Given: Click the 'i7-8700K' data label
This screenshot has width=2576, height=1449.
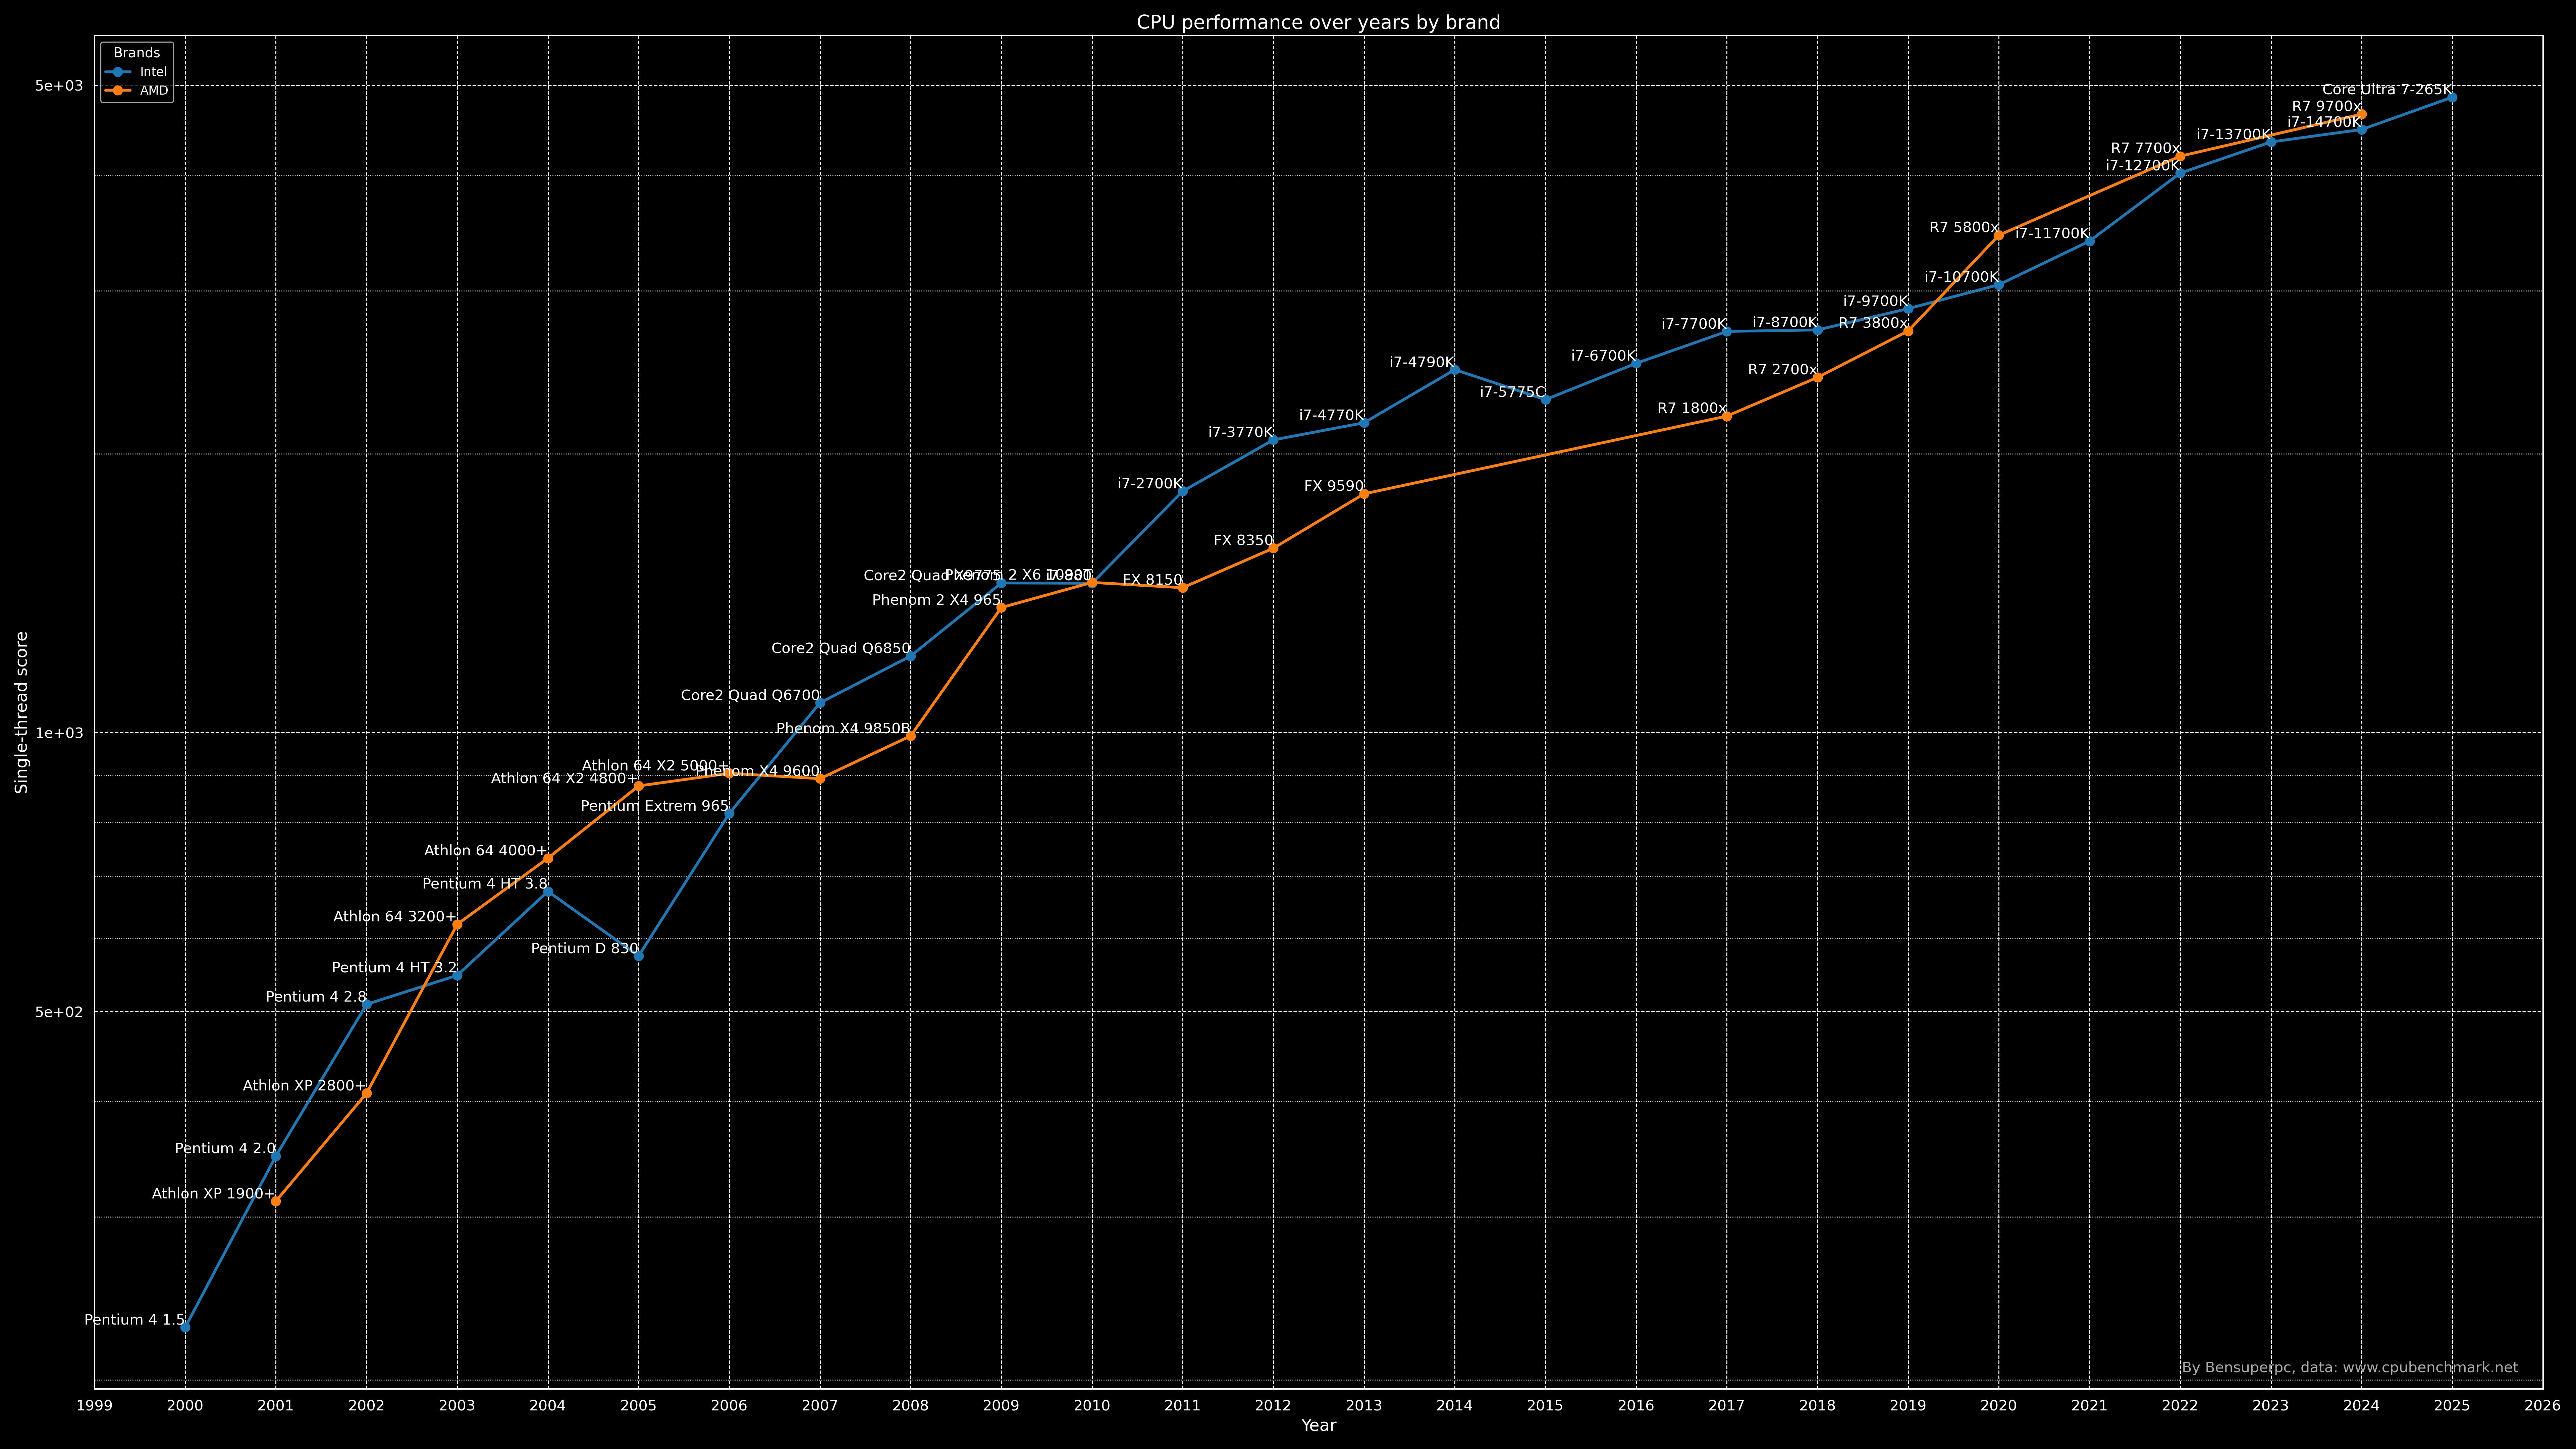Looking at the screenshot, I should (x=1785, y=323).
